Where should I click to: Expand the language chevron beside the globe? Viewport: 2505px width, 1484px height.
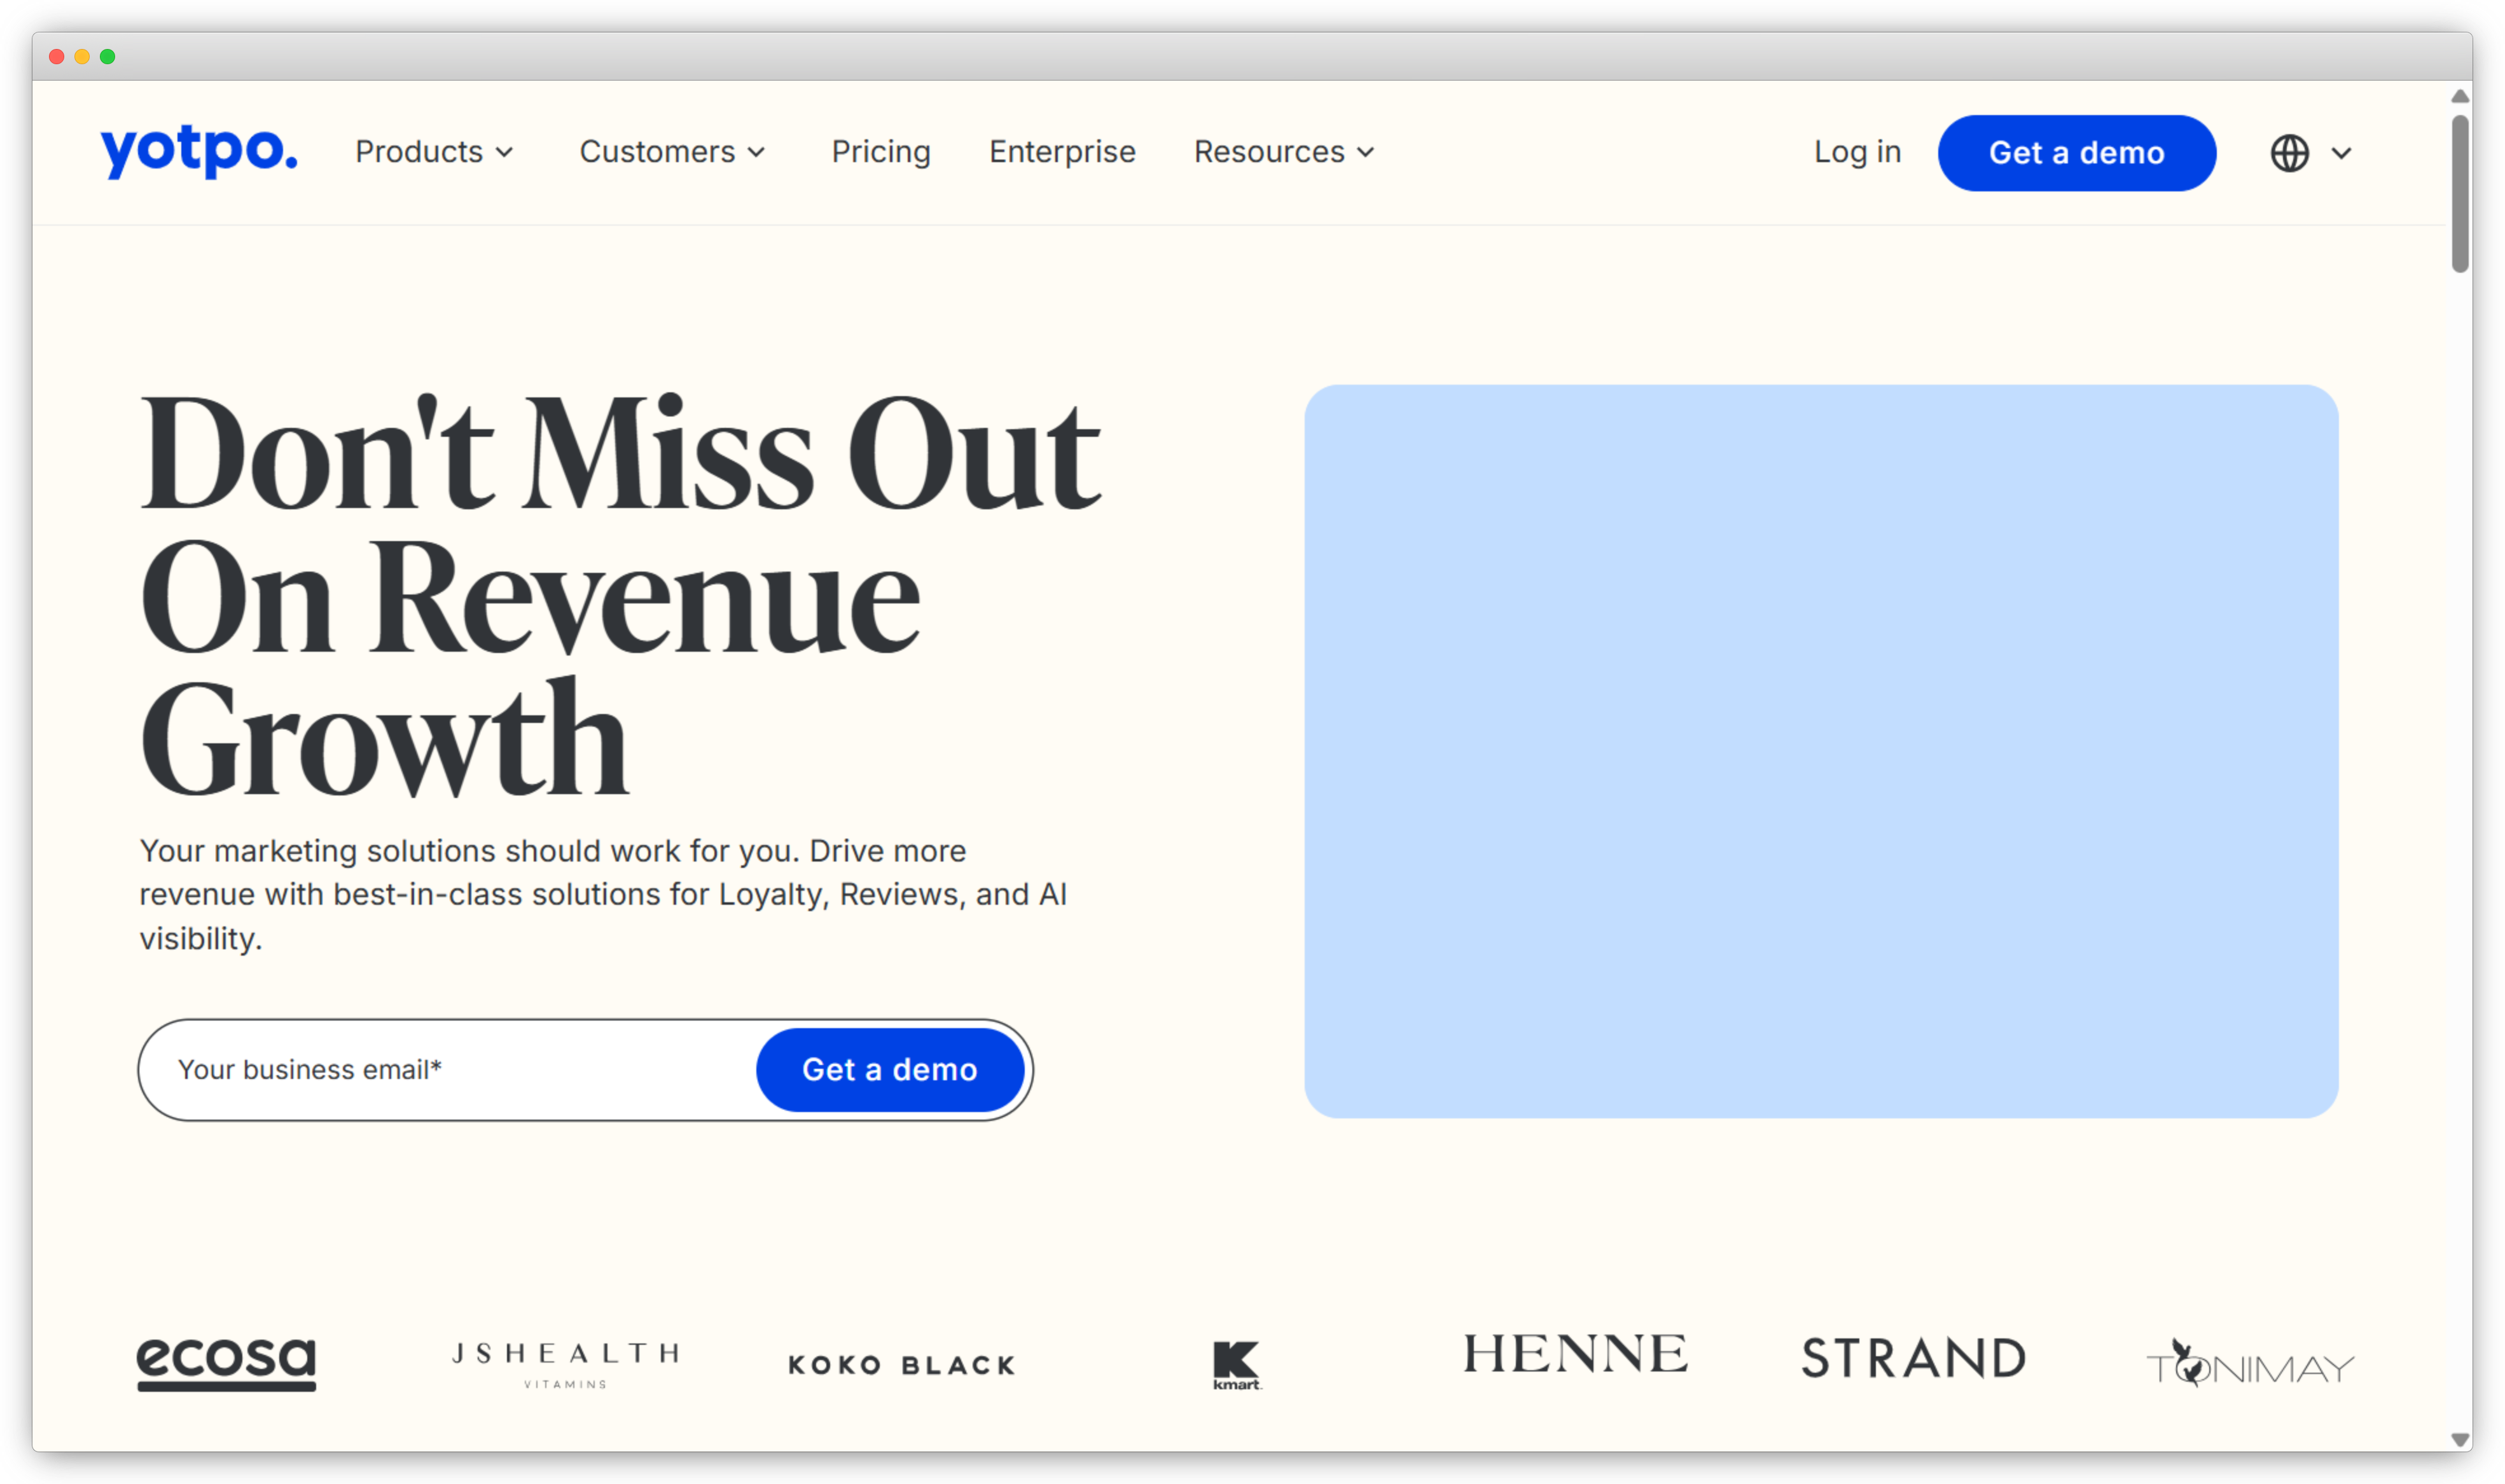(x=2341, y=153)
